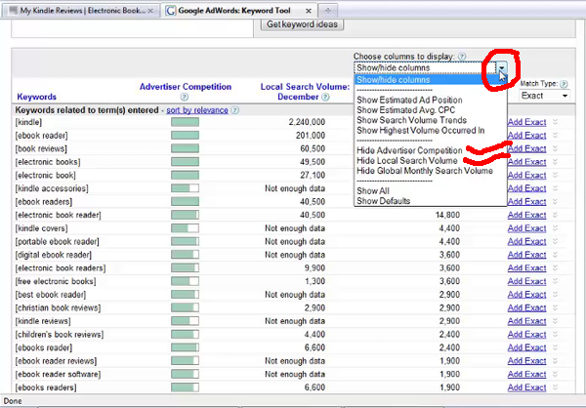This screenshot has width=586, height=408.
Task: Click the Done status bar text
Action: [13, 401]
